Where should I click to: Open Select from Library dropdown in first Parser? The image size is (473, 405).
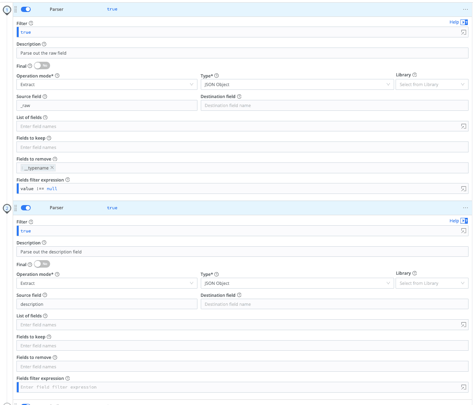431,85
